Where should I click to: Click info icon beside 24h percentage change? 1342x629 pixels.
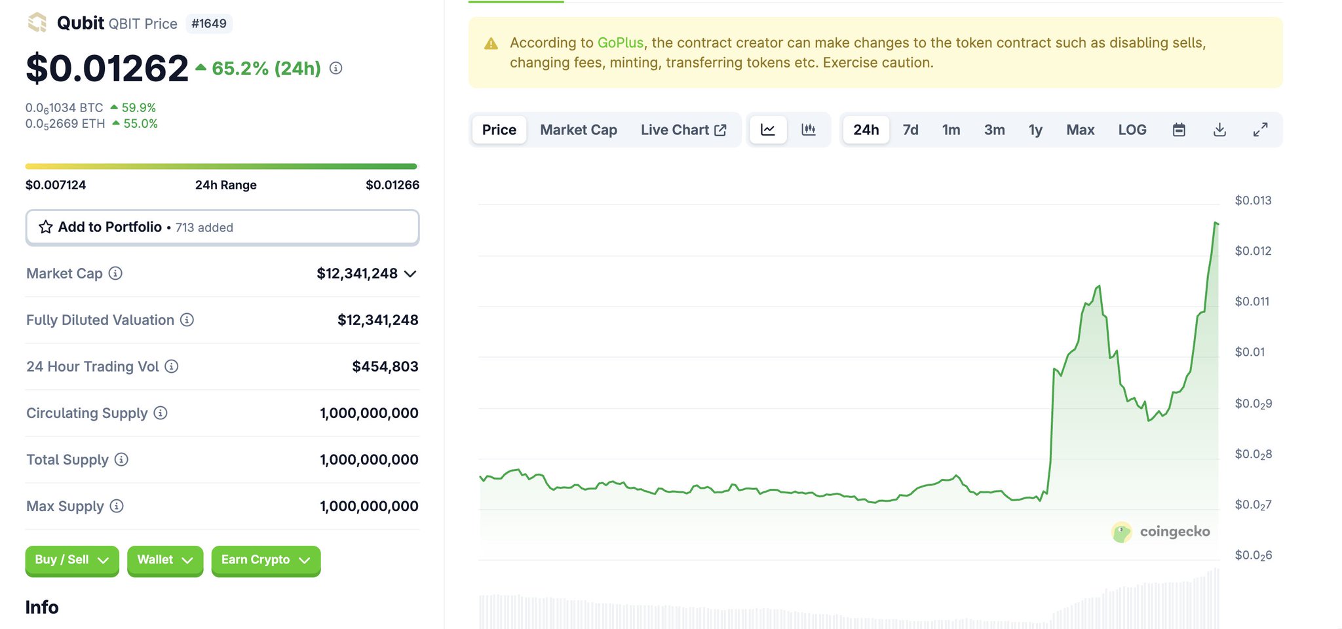pos(335,68)
